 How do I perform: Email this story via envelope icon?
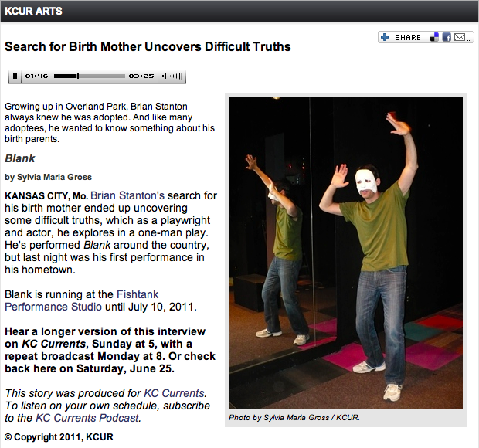460,37
